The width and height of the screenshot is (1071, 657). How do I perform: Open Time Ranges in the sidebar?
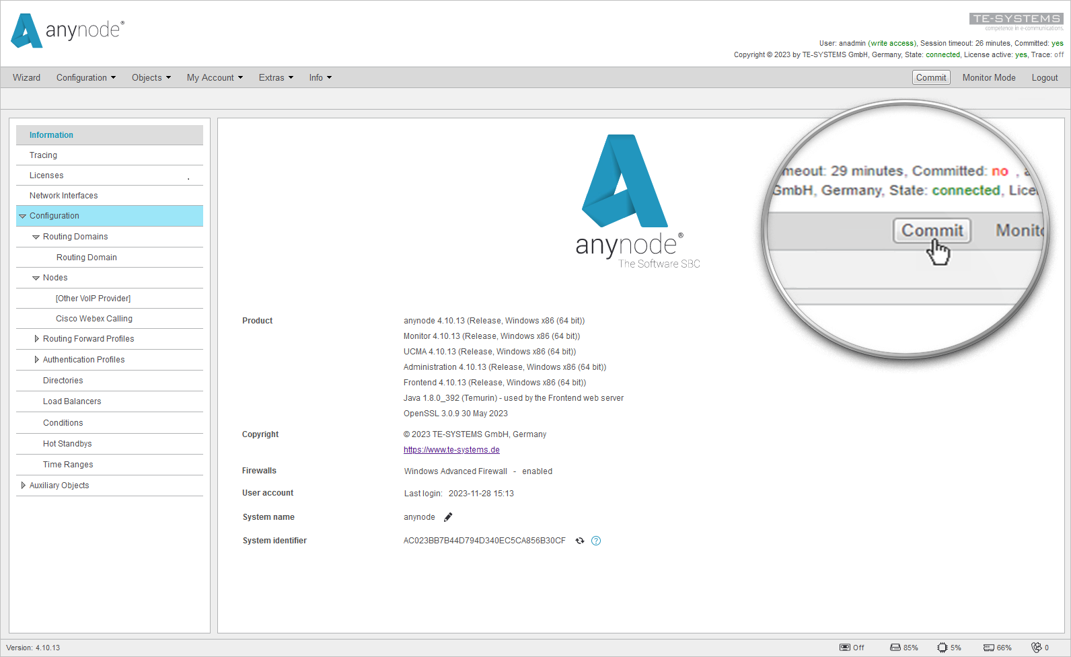(x=110, y=465)
